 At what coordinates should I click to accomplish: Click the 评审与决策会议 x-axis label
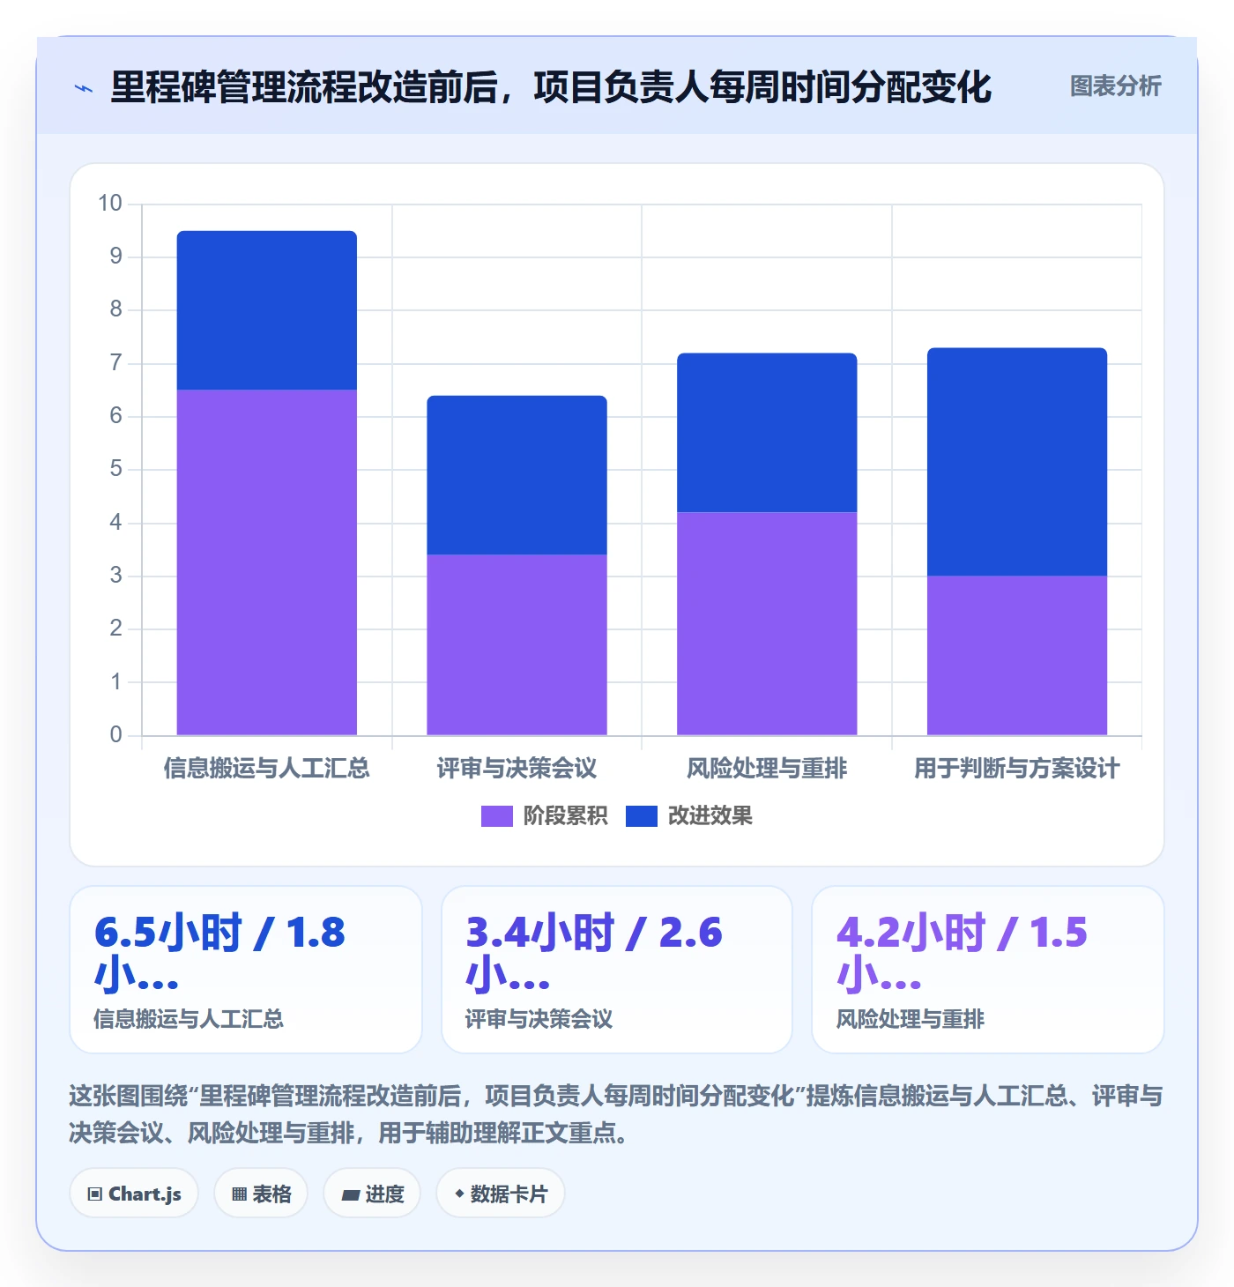(517, 769)
